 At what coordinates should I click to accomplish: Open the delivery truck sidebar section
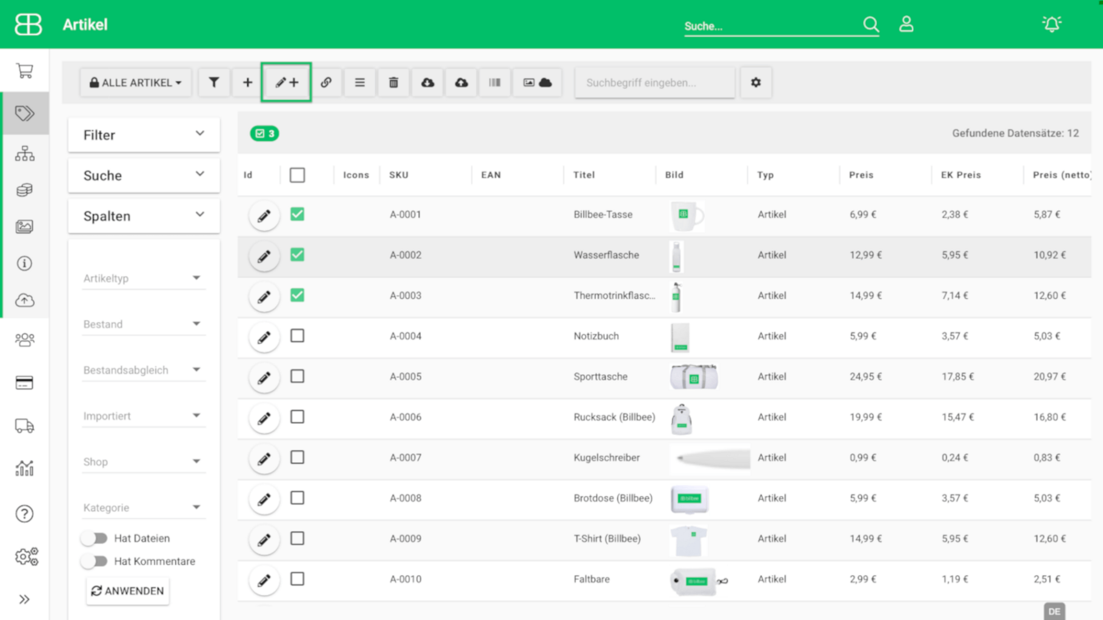[x=25, y=426]
